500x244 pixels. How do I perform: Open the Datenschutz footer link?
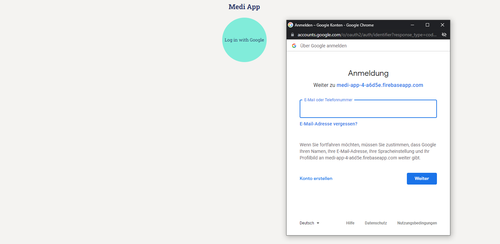click(x=376, y=223)
